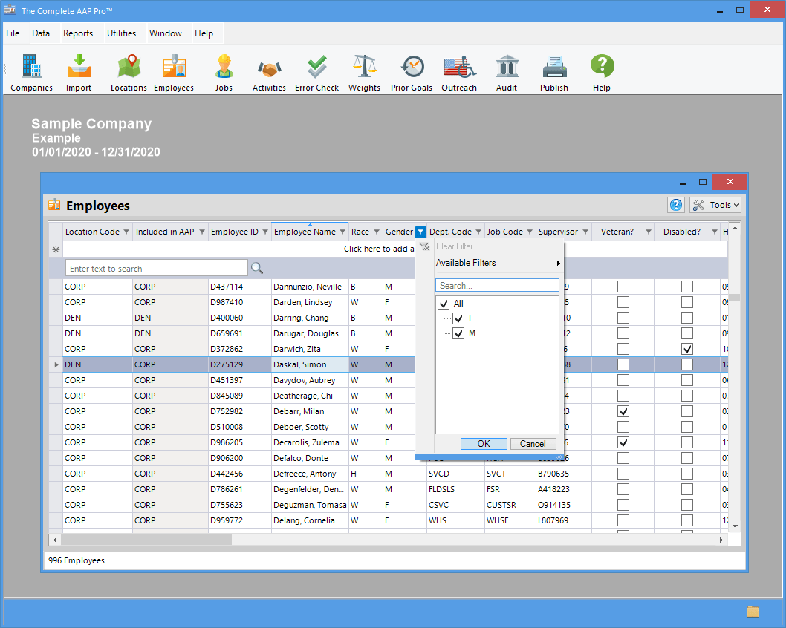
Task: Expand the Available Filters submenu
Action: [x=497, y=263]
